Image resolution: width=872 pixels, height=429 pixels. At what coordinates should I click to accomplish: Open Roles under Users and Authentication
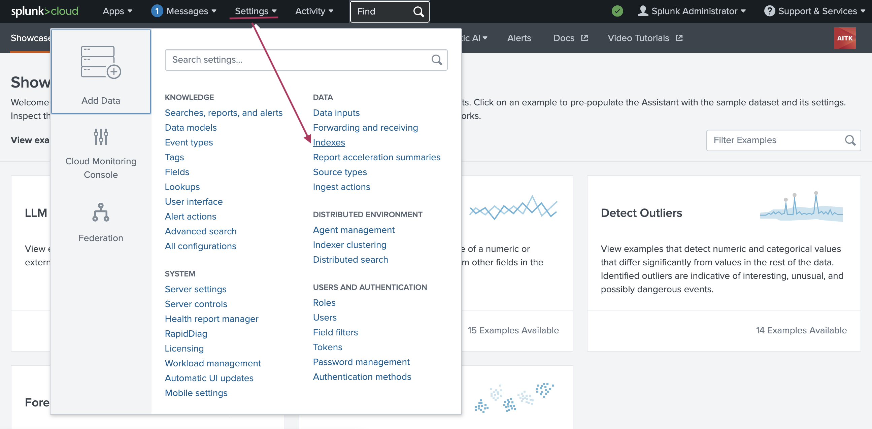tap(324, 303)
